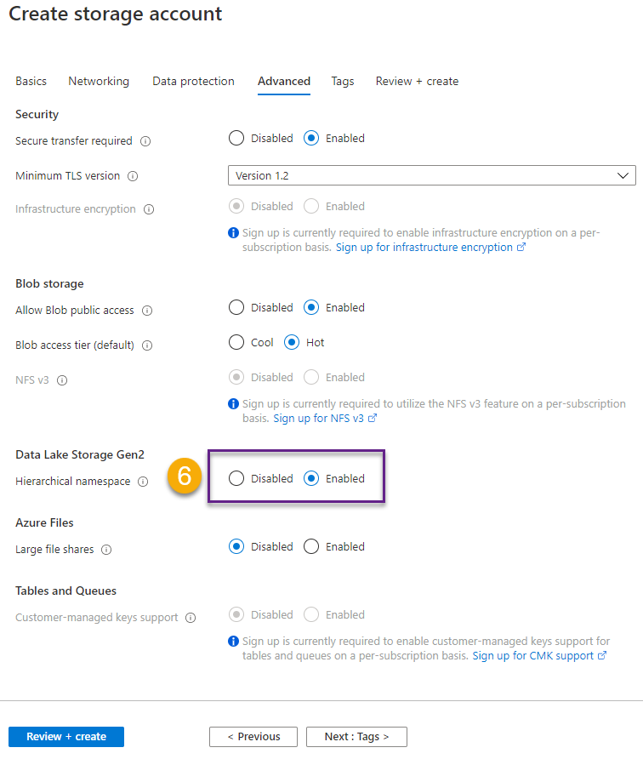Viewport: 643px width, 759px height.
Task: Click info icon beside Blob access tier
Action: [x=147, y=345]
